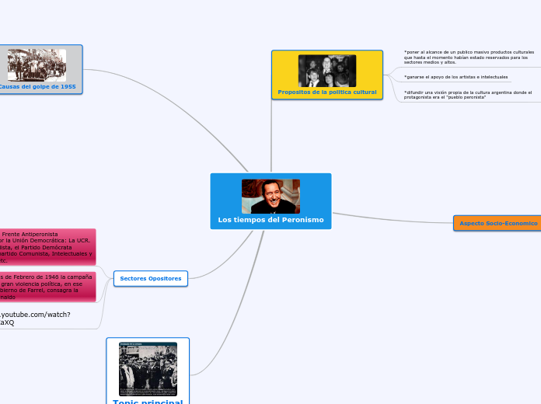The height and width of the screenshot is (404, 541).
Task: Open the youtube.com/watch link node
Action: 35,319
